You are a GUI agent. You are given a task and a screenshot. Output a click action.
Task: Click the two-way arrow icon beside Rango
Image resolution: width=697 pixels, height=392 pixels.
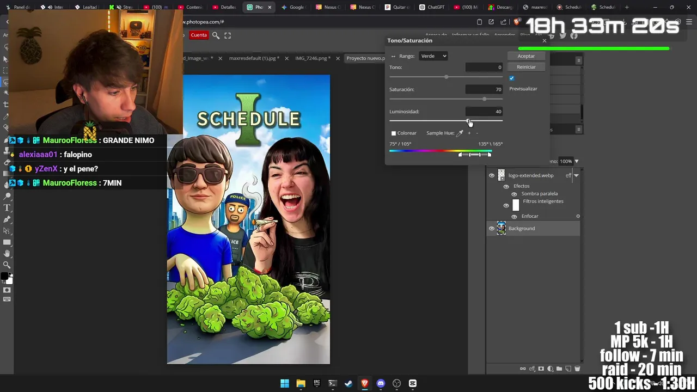pyautogui.click(x=393, y=56)
